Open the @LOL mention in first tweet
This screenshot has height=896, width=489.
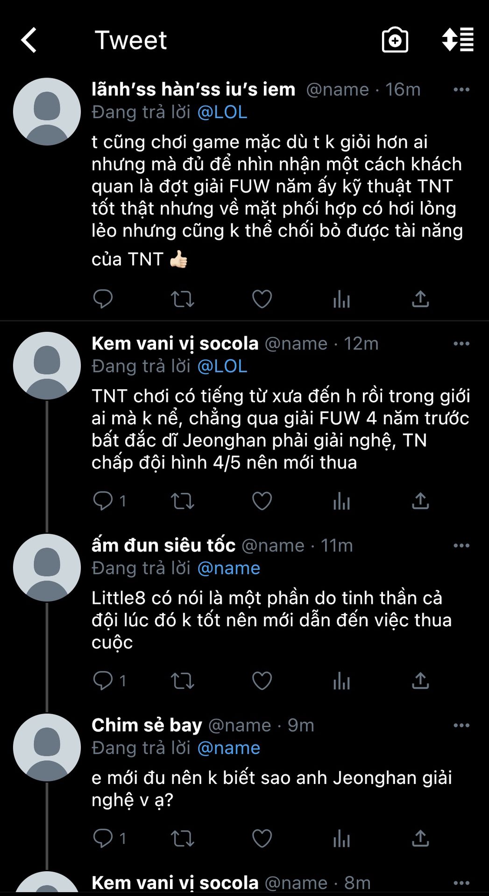pyautogui.click(x=222, y=112)
